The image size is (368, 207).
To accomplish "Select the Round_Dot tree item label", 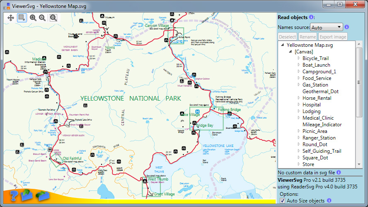I will pos(315,144).
